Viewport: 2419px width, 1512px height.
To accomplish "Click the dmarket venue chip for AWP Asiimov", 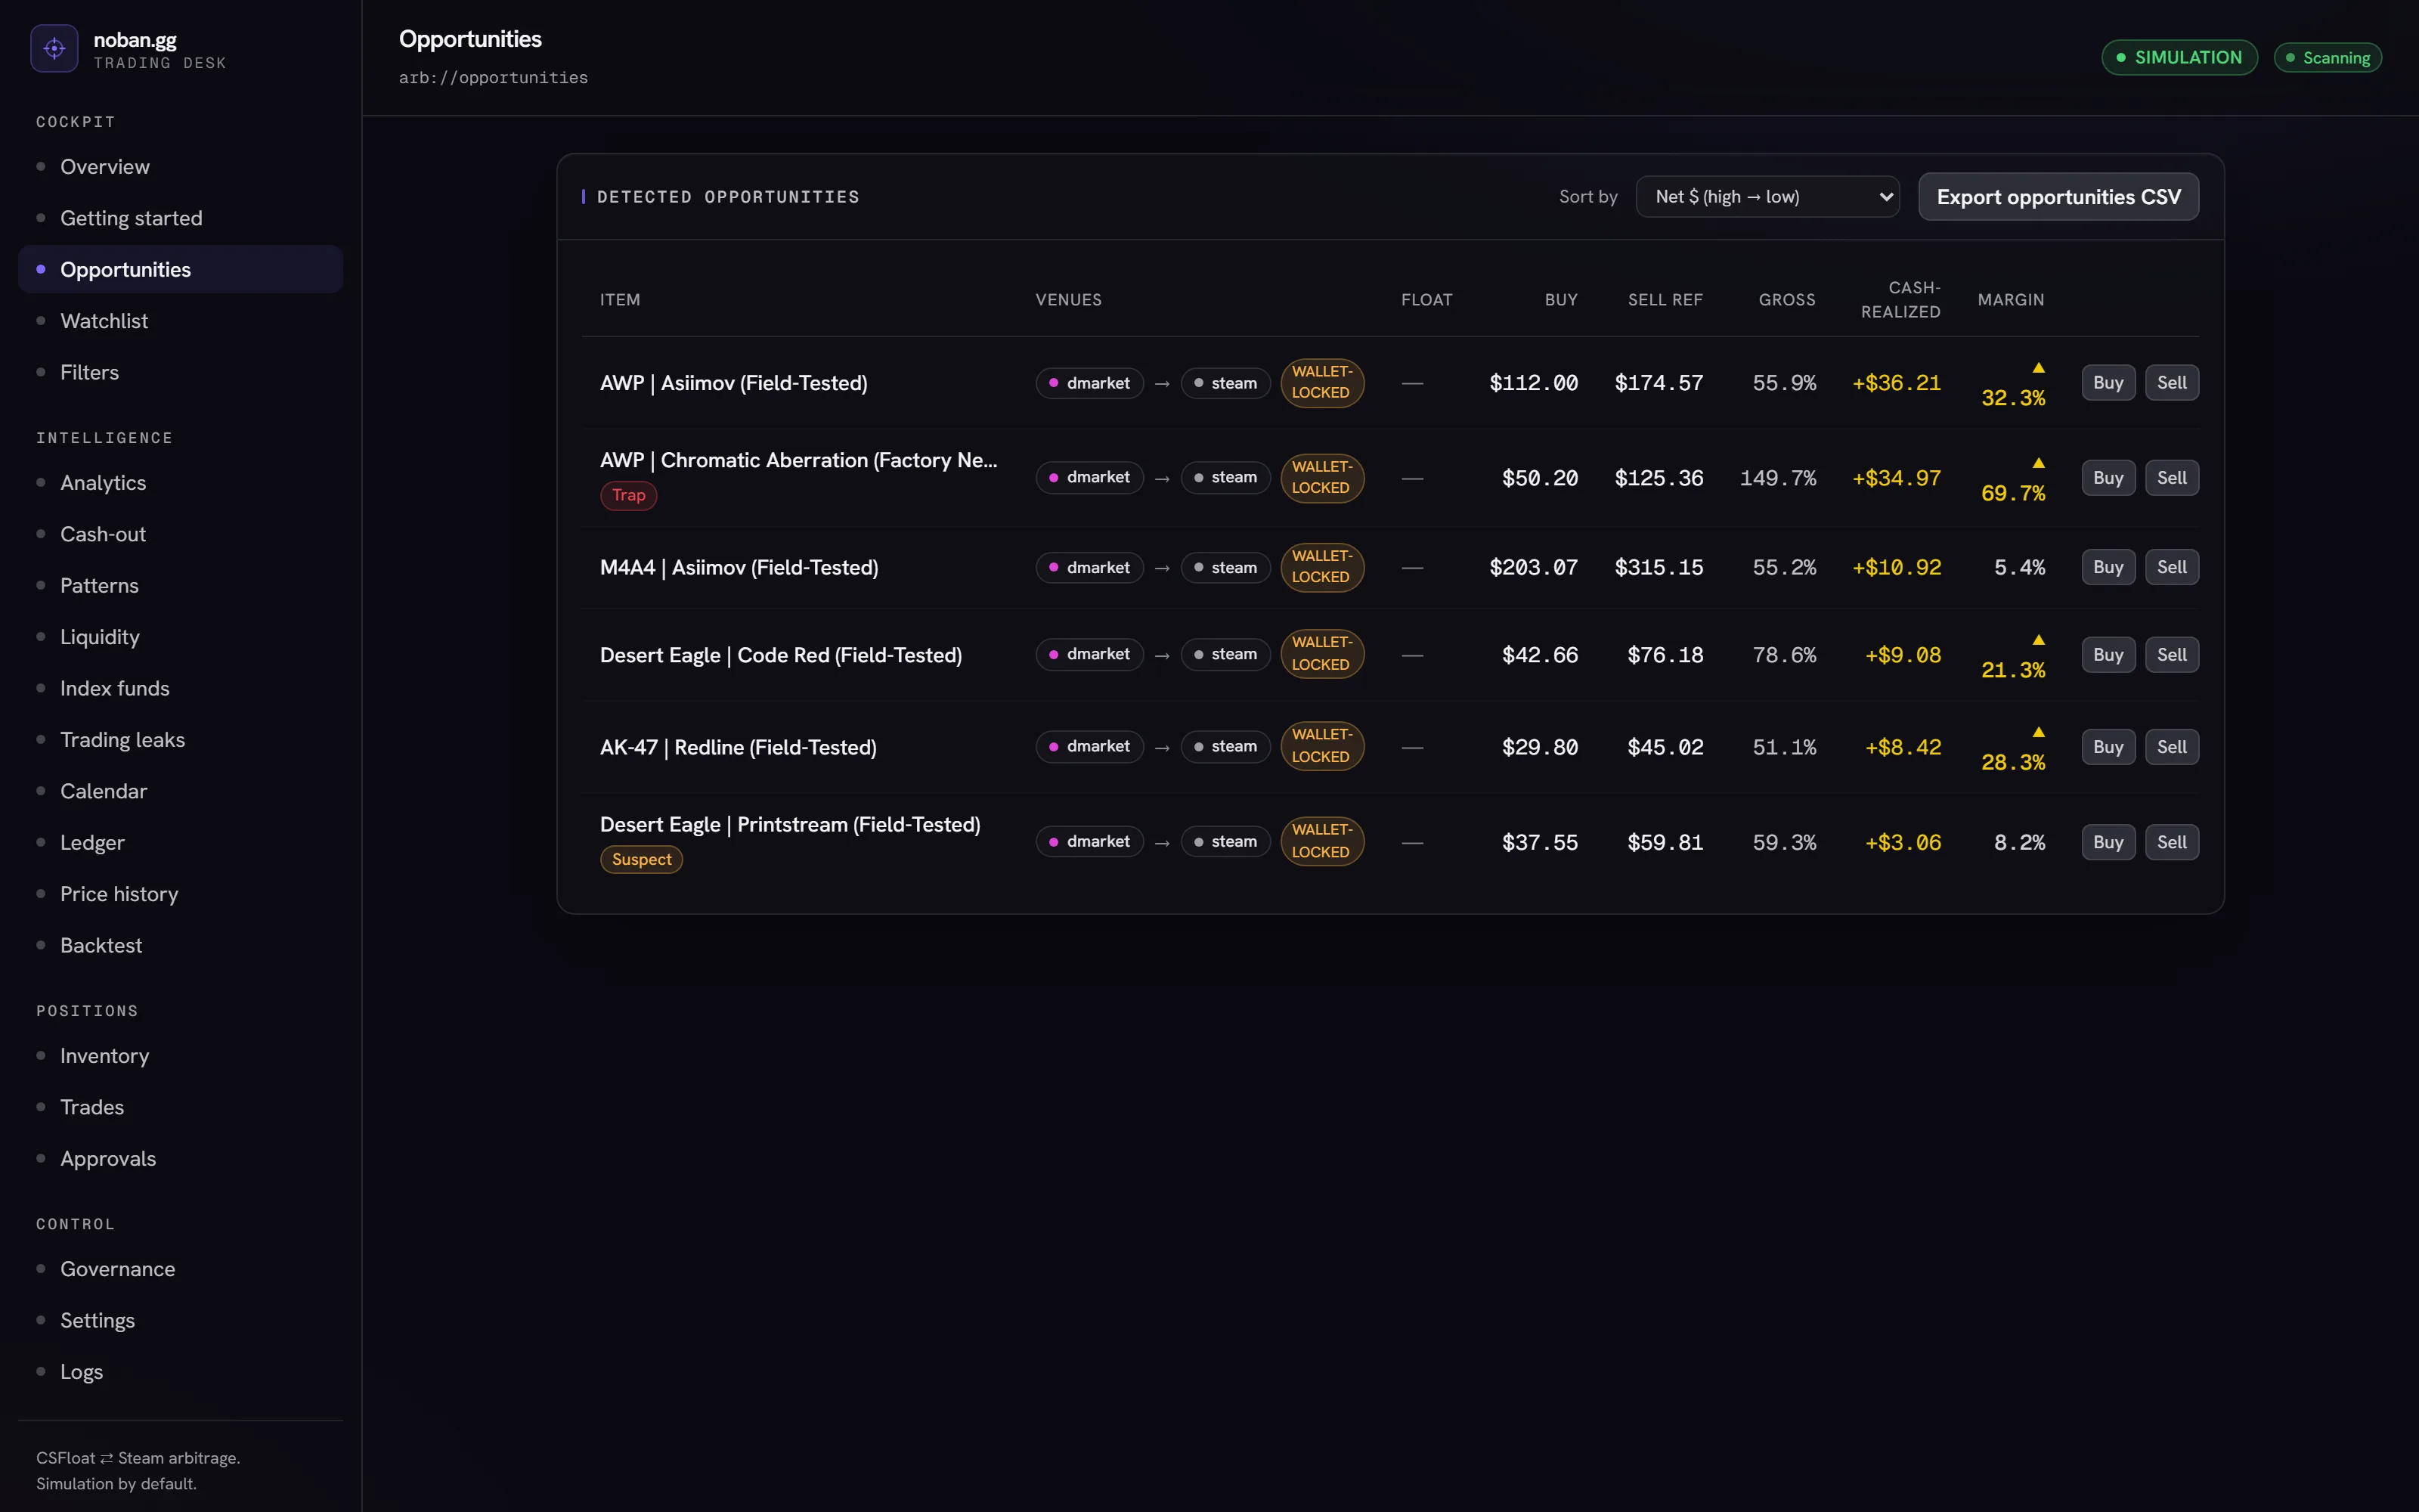I will 1089,383.
